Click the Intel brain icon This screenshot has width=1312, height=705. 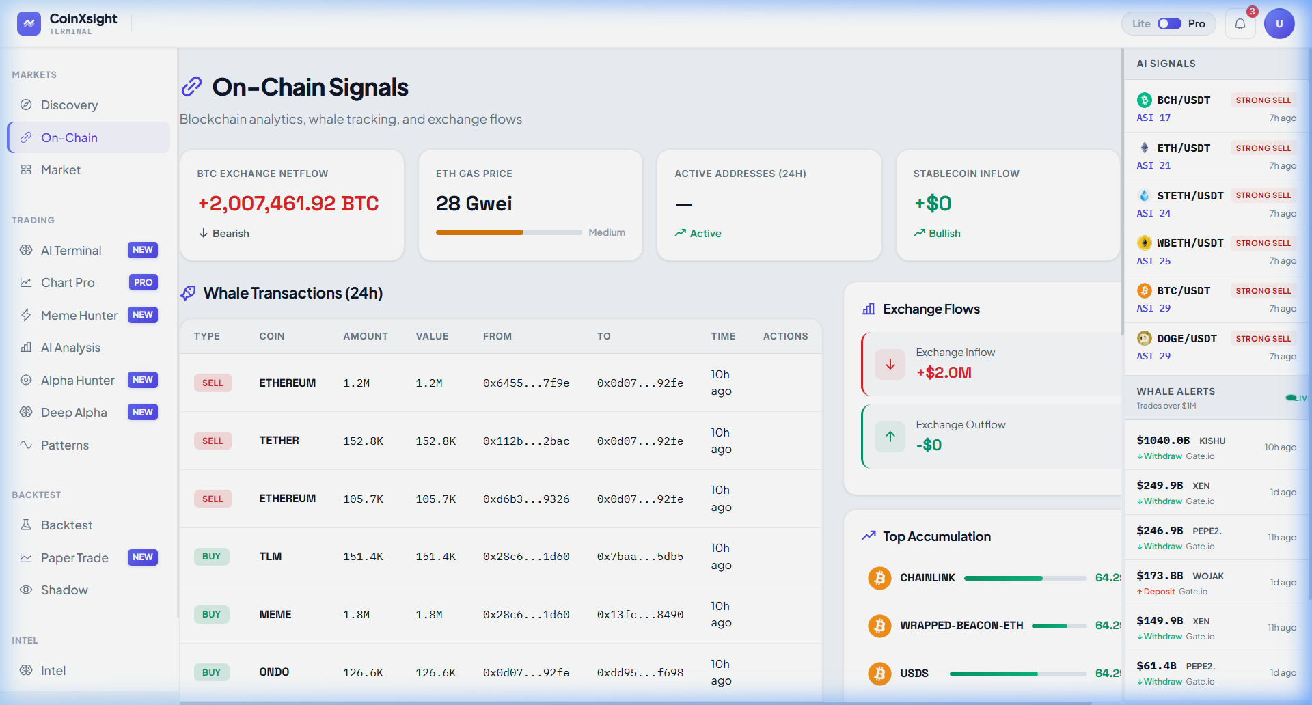click(26, 670)
